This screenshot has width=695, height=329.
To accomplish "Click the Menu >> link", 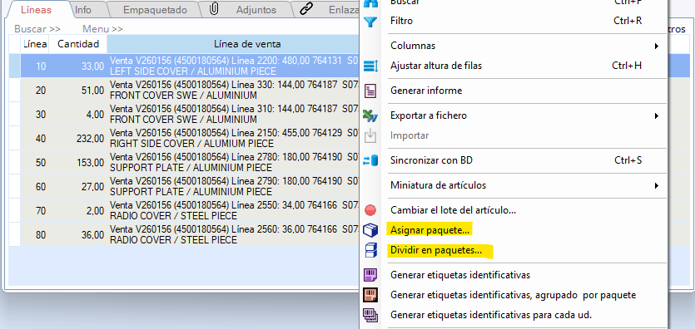I will [x=103, y=29].
